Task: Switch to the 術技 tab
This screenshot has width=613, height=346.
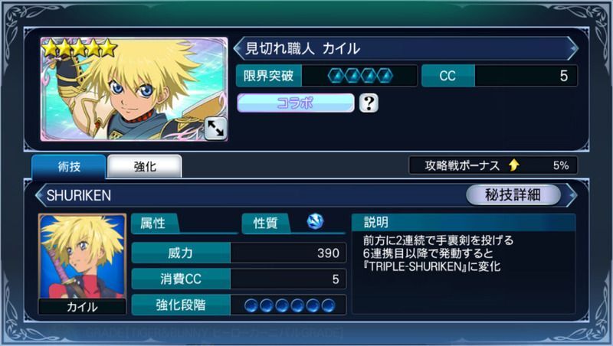Action: click(x=69, y=167)
